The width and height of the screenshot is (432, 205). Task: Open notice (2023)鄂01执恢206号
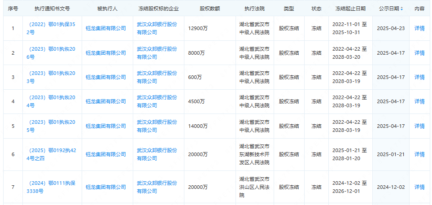click(x=51, y=53)
